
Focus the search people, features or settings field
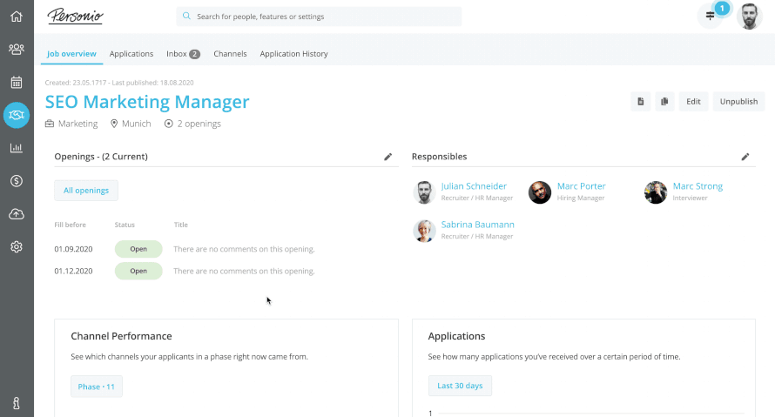pos(322,17)
